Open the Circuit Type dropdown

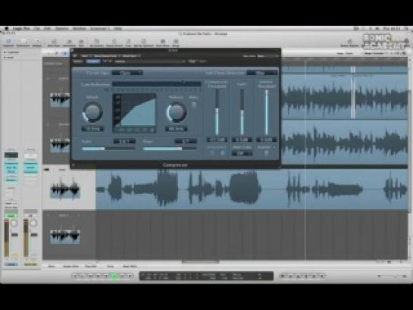tap(127, 73)
